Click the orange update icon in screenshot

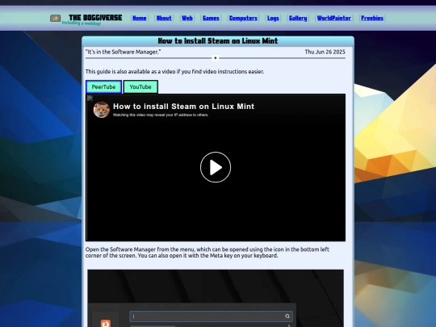click(x=106, y=324)
